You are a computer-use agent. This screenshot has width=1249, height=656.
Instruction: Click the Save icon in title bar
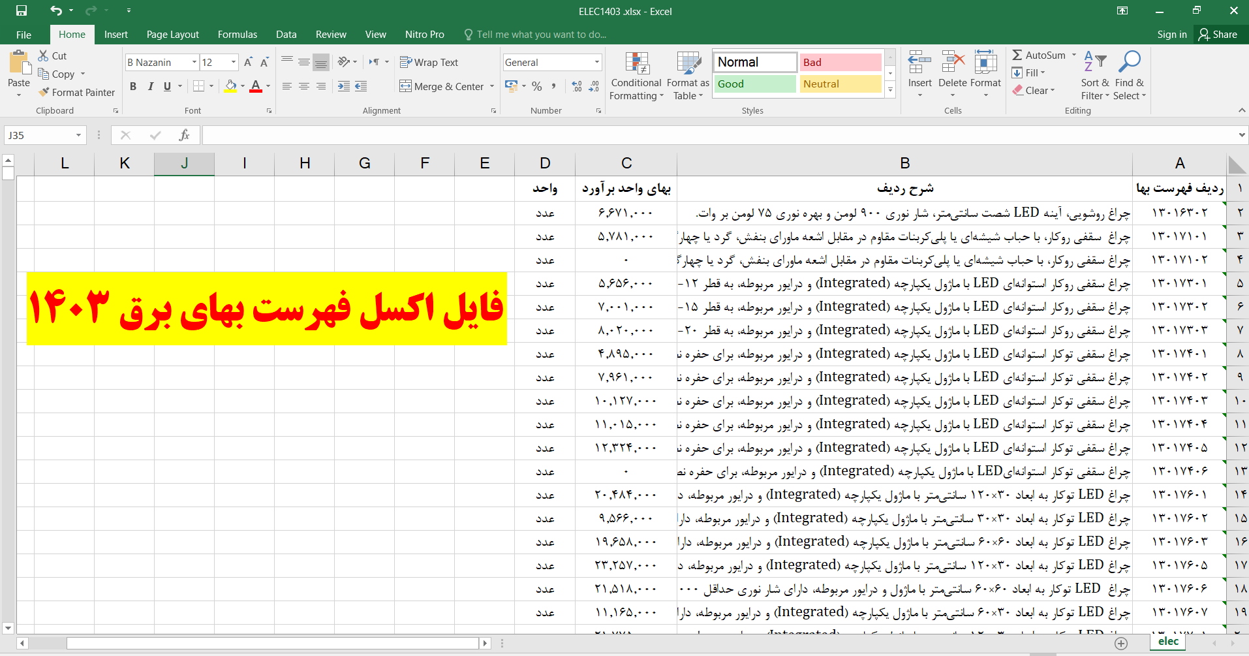coord(22,10)
